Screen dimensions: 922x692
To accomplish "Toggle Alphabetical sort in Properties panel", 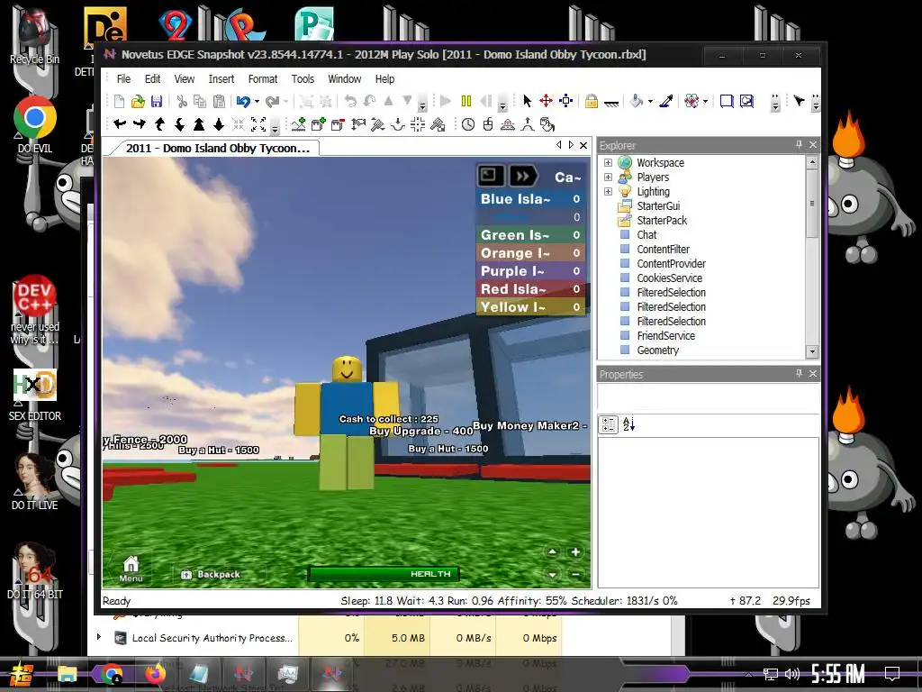I will pos(628,424).
